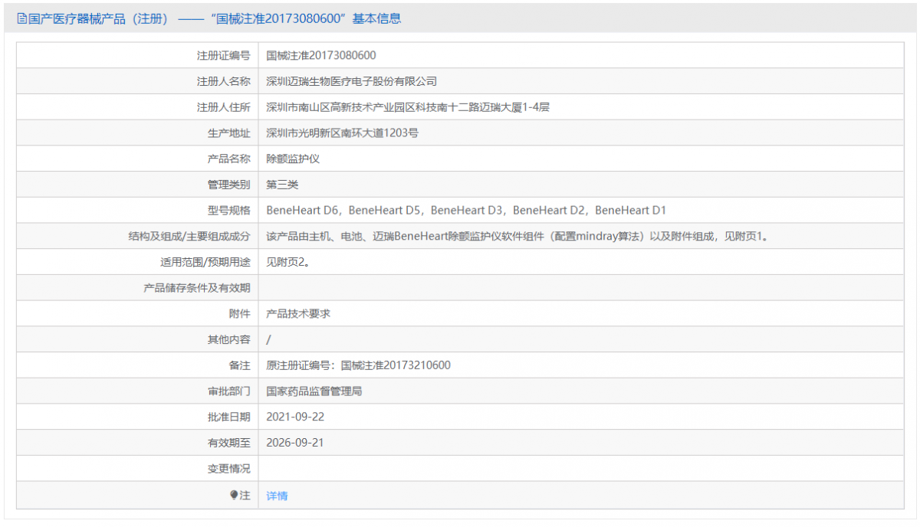Select remark 原注册证编号：国械注准20173210600
This screenshot has width=920, height=527.
point(358,365)
